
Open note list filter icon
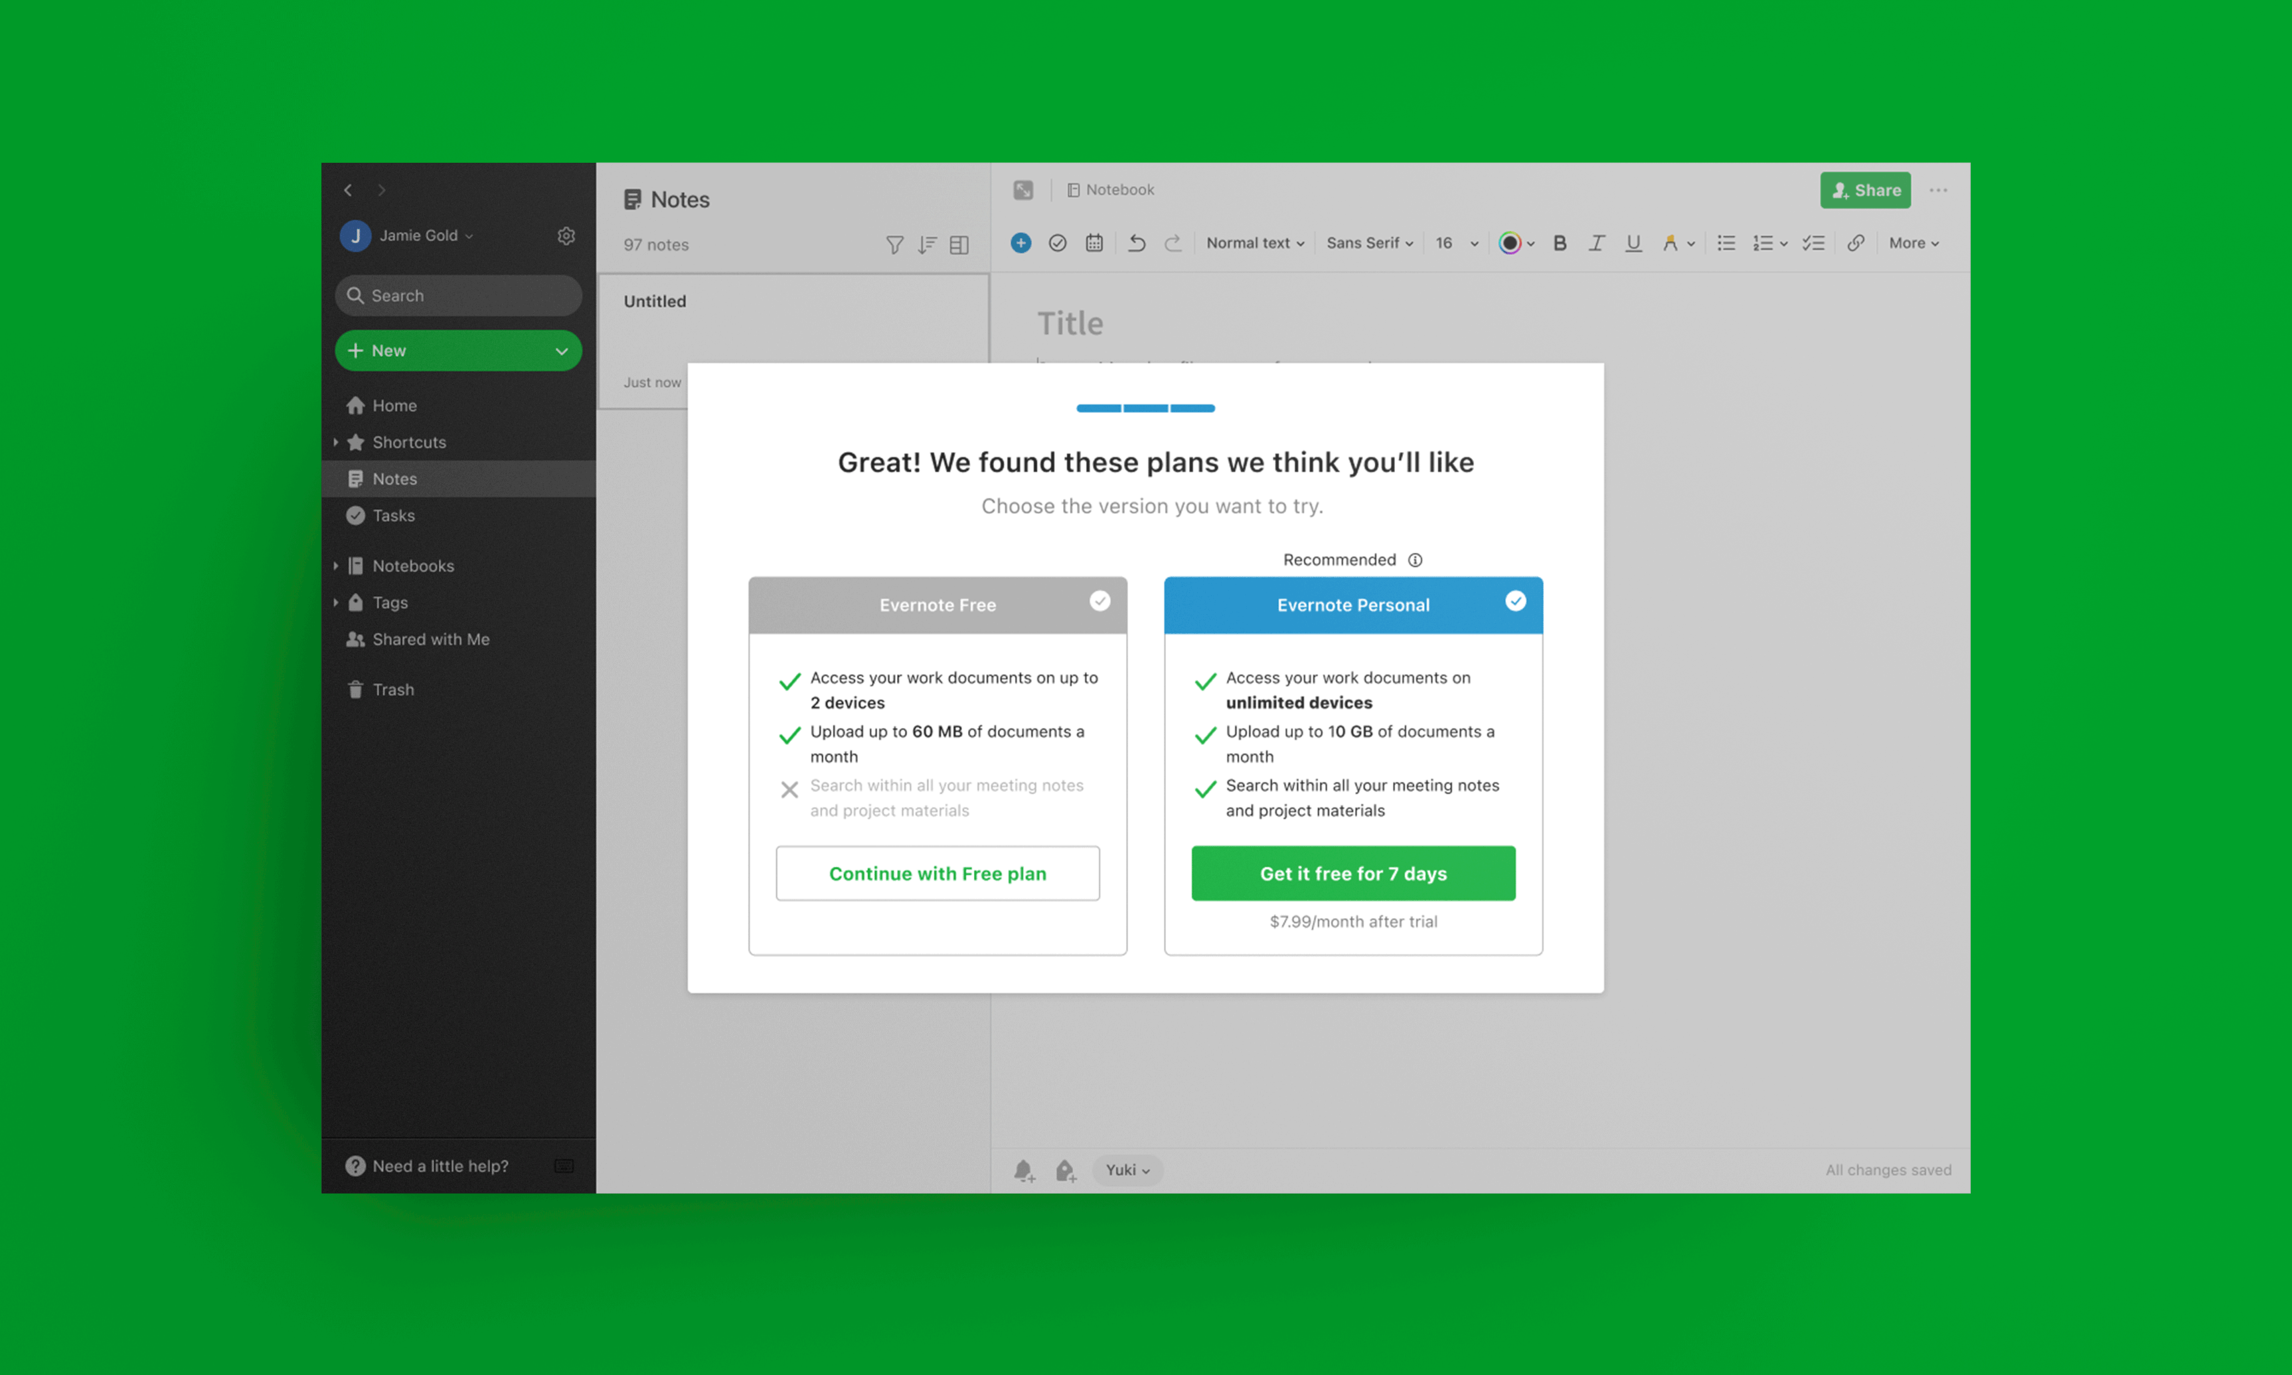pyautogui.click(x=894, y=245)
